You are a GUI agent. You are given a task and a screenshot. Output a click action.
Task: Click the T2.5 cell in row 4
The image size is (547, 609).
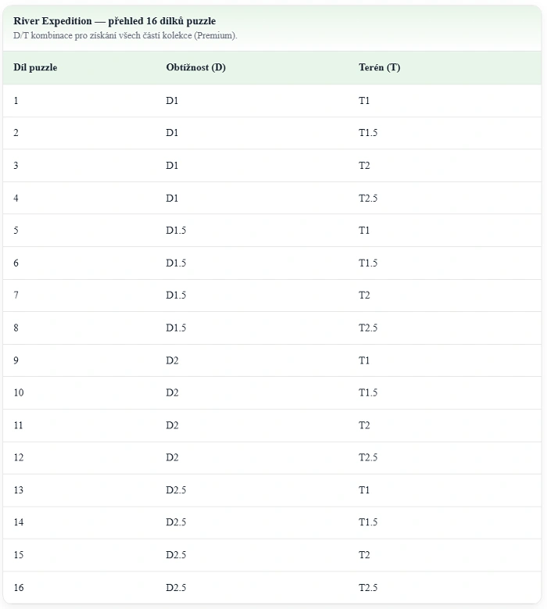(x=368, y=199)
